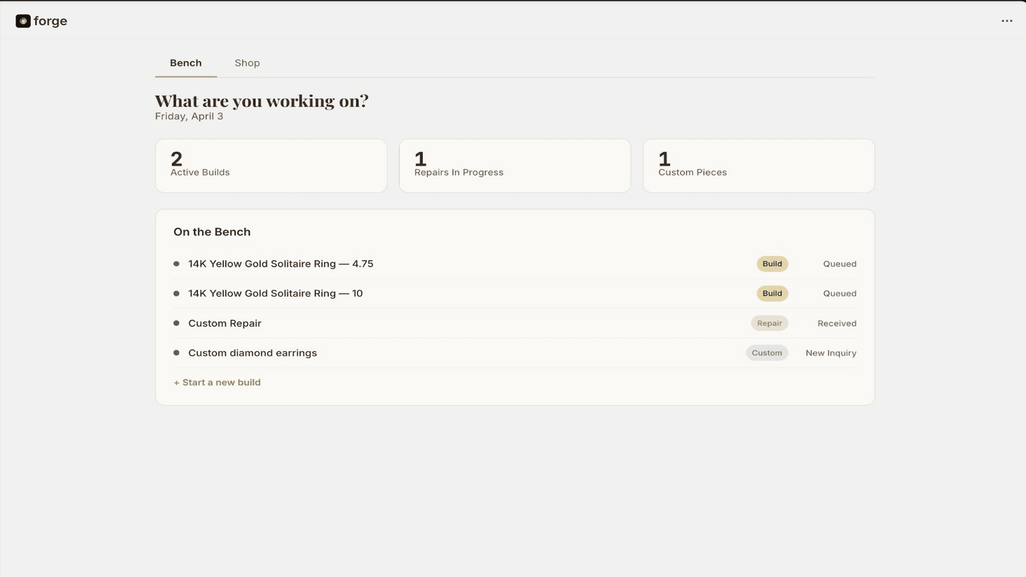Click the bullet beside Solitaire Ring 4.75
The image size is (1026, 577).
[176, 263]
